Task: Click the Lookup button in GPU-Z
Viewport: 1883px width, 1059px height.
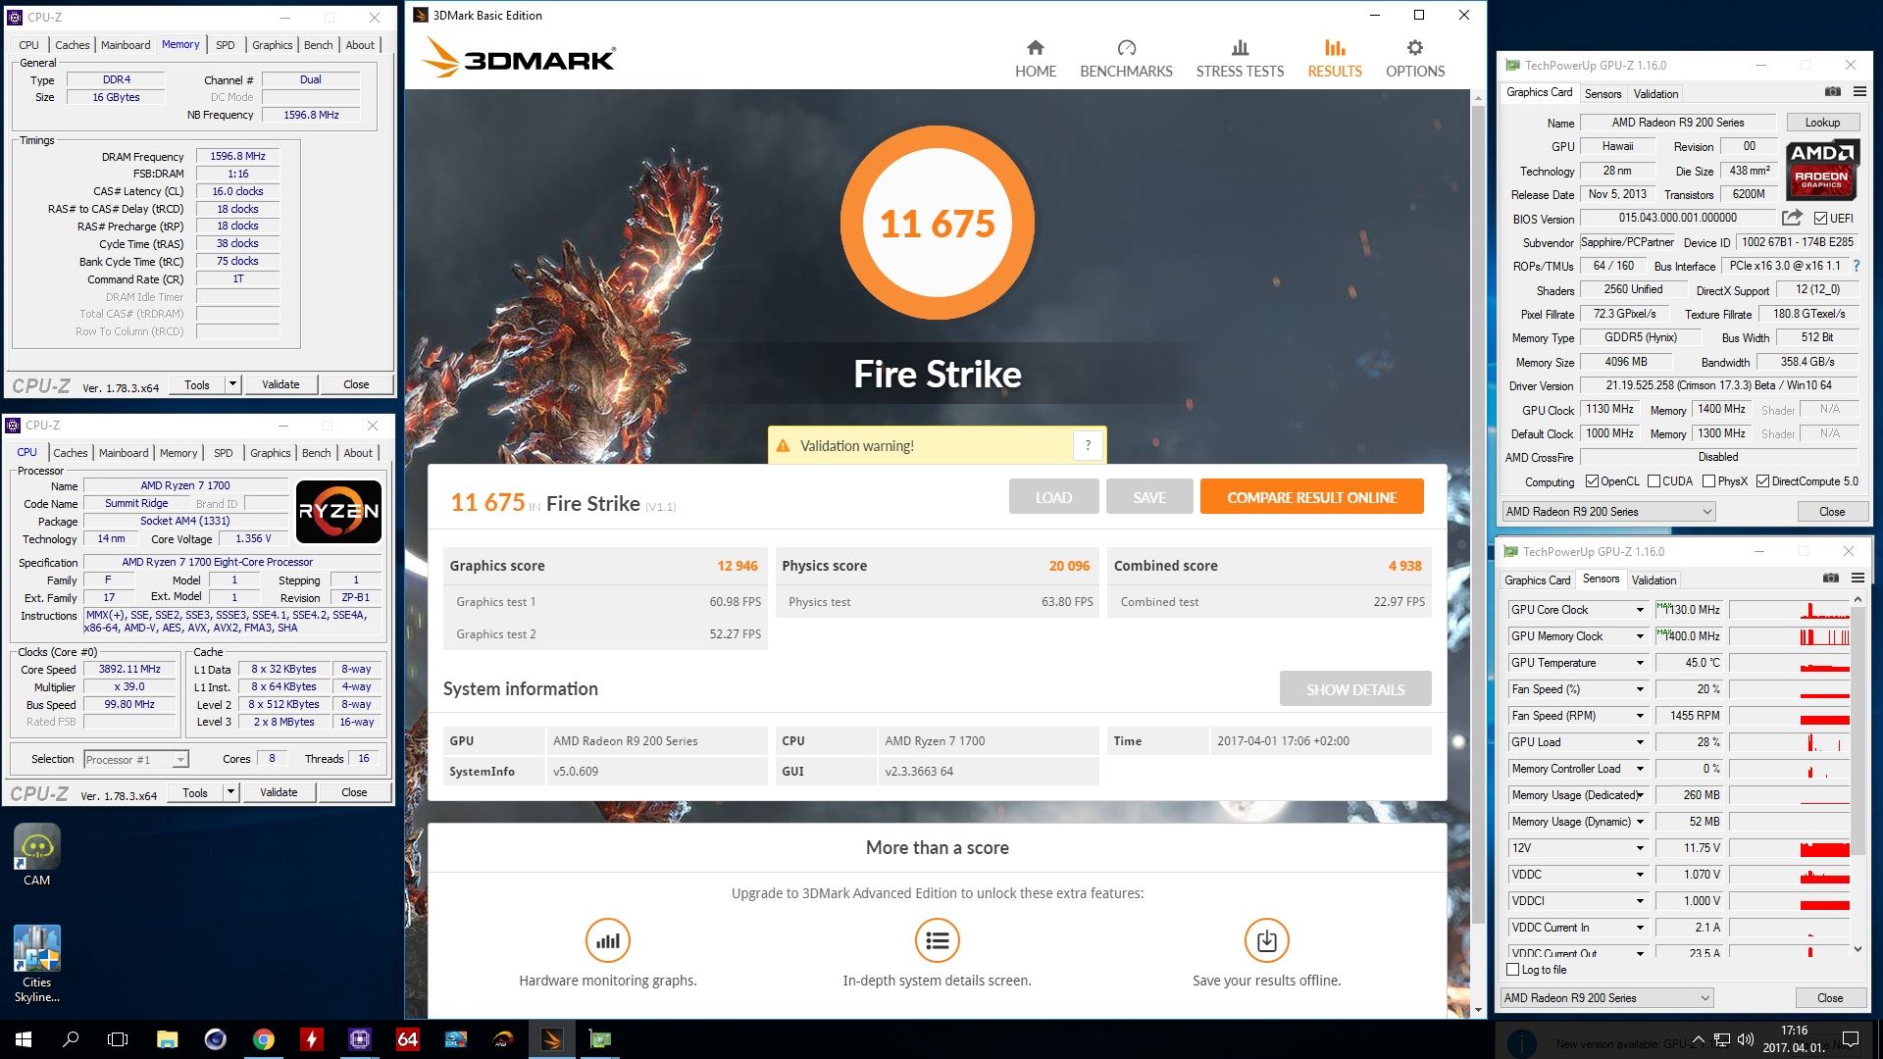Action: click(1822, 123)
